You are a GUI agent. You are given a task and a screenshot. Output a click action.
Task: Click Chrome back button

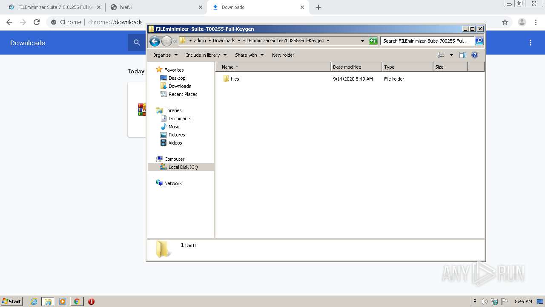click(9, 22)
